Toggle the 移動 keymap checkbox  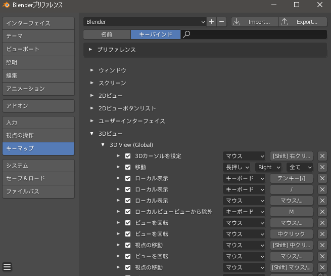[128, 167]
